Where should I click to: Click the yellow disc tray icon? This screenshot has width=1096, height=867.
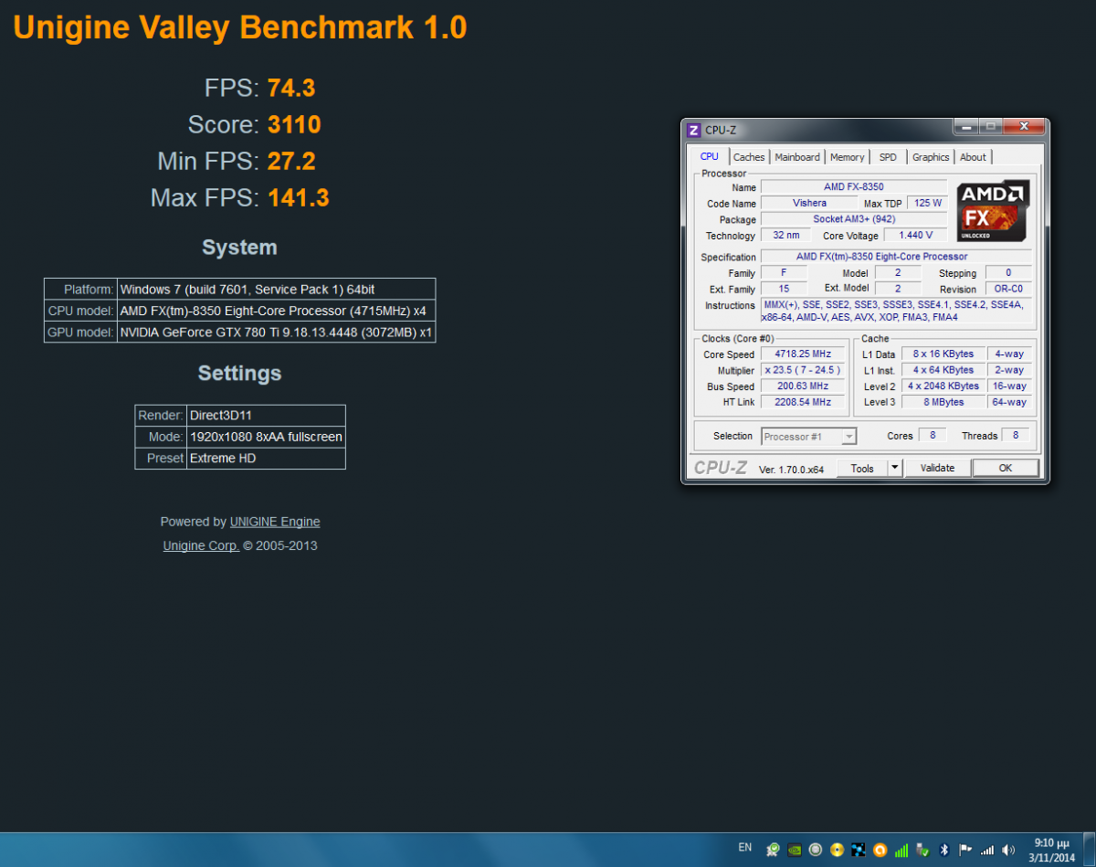point(837,851)
